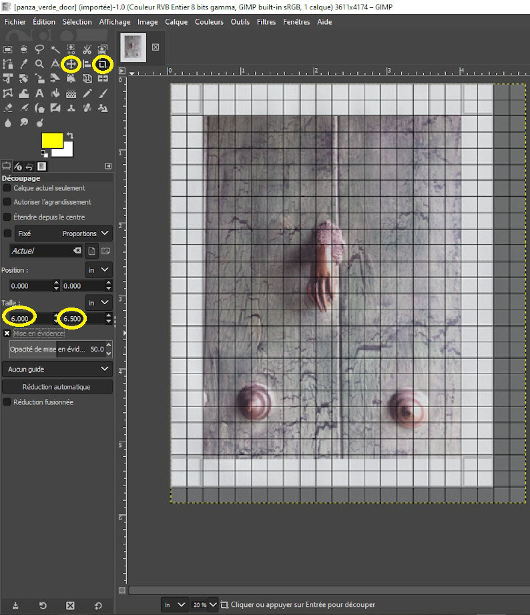530x615 pixels.
Task: Select the Move tool
Action: (71, 64)
